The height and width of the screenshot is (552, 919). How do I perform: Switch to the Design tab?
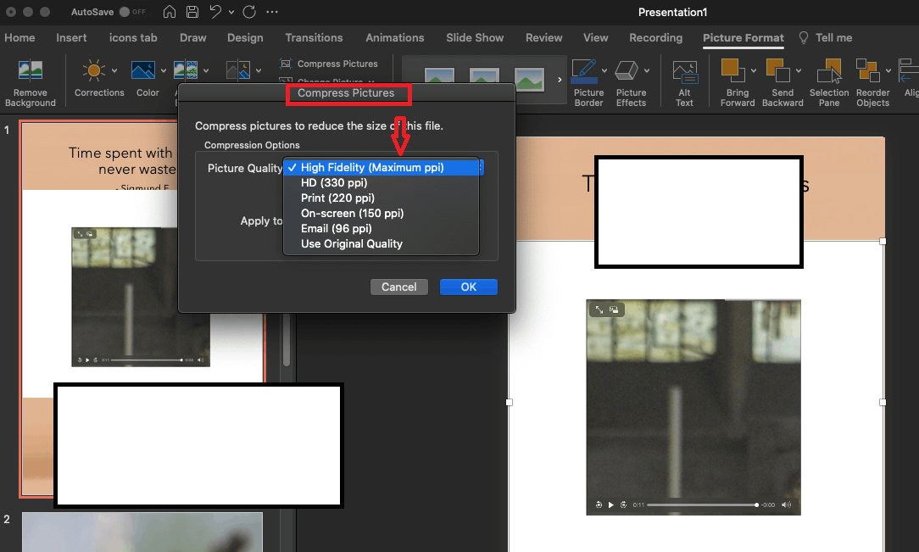245,37
